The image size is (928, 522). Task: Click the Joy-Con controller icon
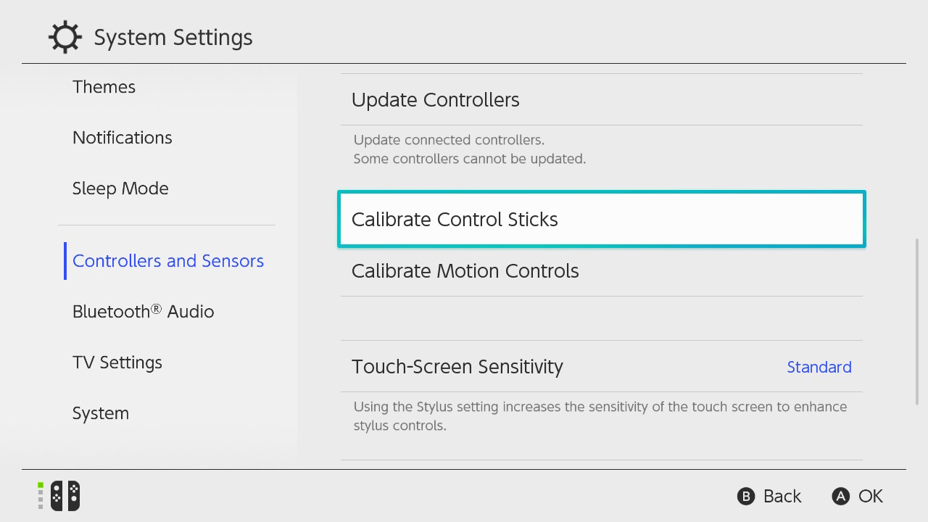tap(65, 496)
